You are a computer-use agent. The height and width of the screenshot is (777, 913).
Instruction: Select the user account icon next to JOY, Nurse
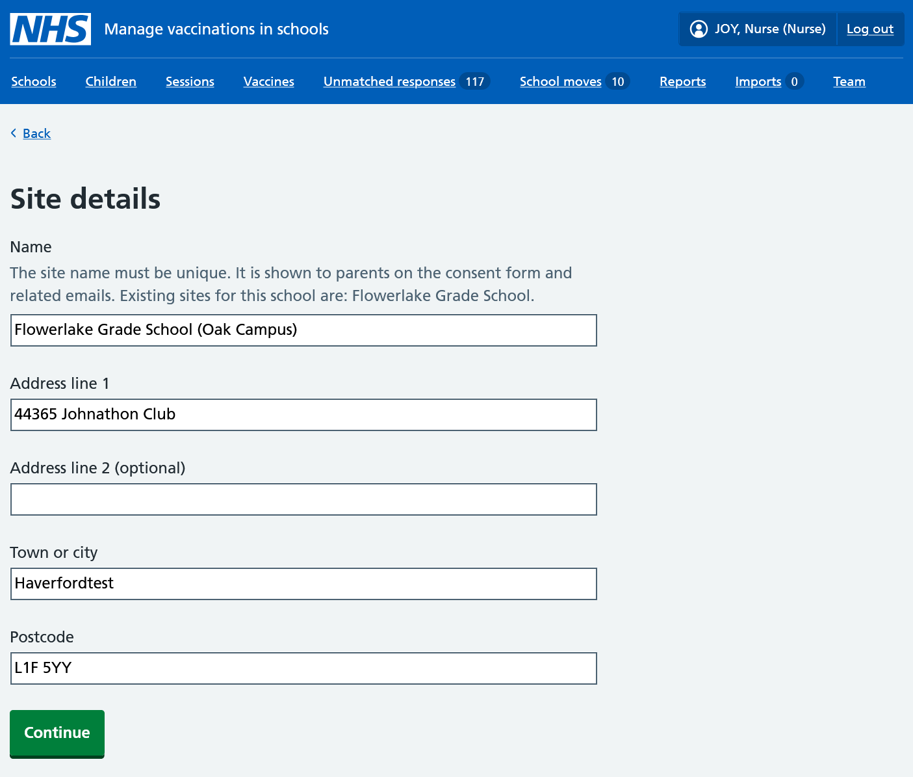pos(699,29)
